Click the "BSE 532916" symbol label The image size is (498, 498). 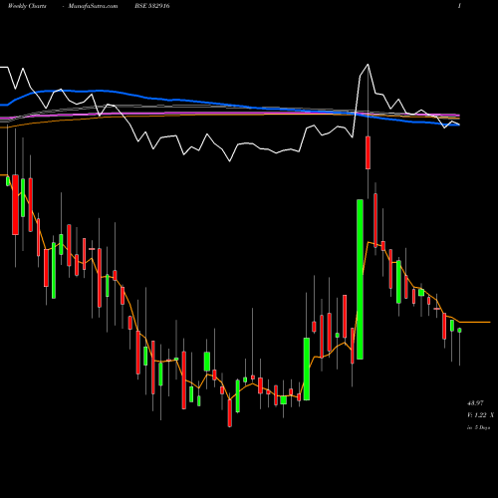(x=152, y=6)
